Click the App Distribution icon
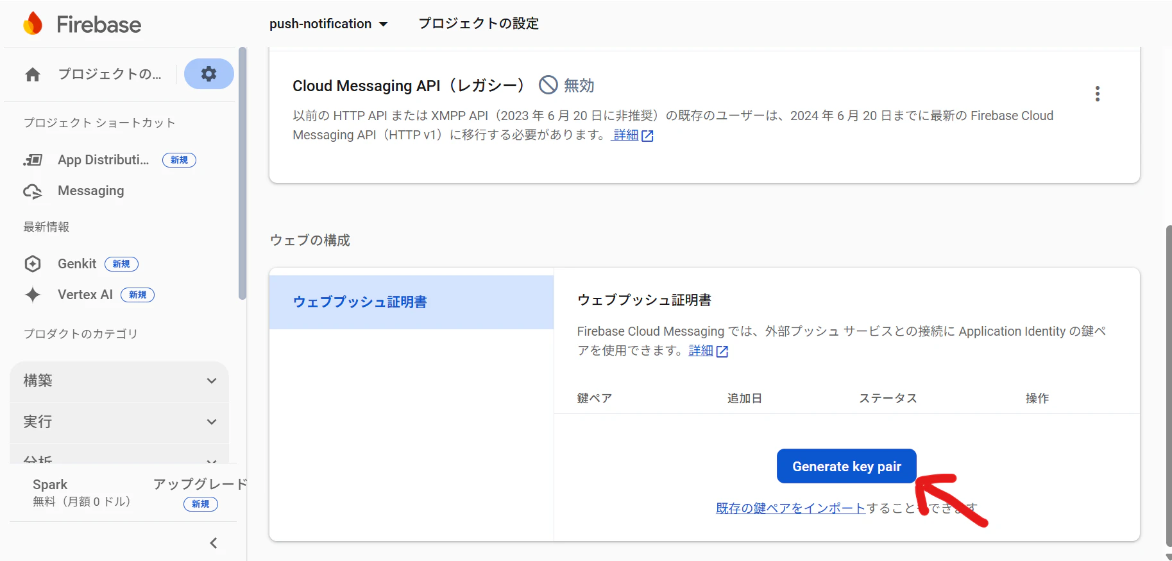Image resolution: width=1172 pixels, height=561 pixels. 33,160
